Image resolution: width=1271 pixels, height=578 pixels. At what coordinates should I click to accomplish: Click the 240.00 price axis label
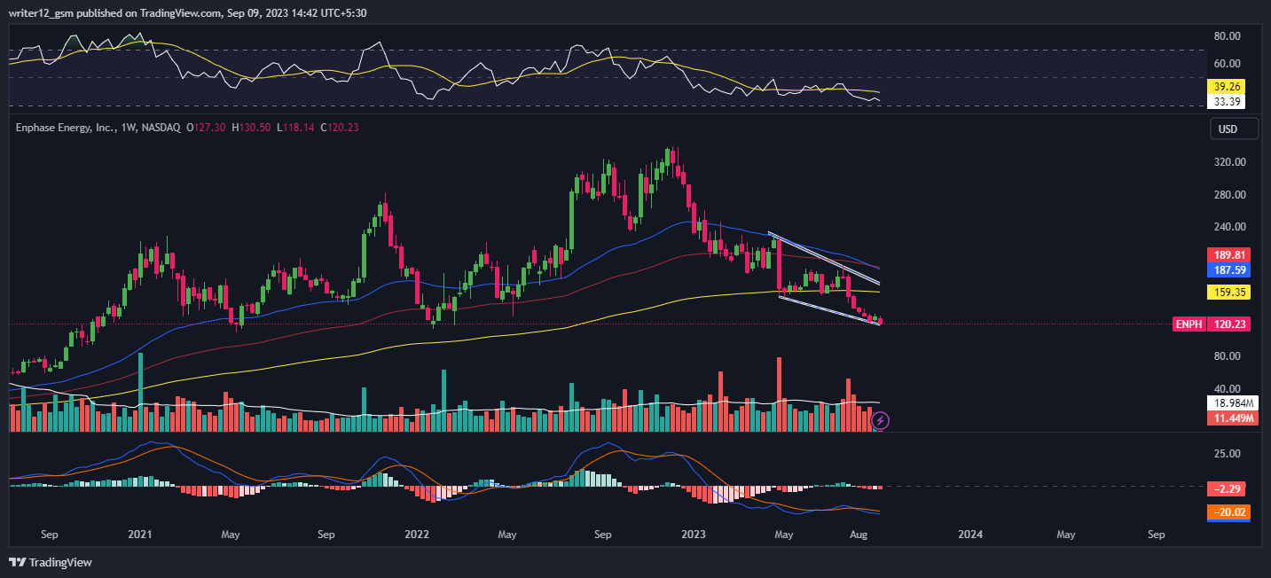coord(1230,227)
